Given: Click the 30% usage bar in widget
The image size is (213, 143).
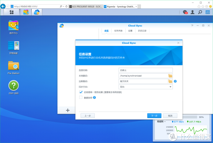Looking at the screenshot, I should coord(190,117).
